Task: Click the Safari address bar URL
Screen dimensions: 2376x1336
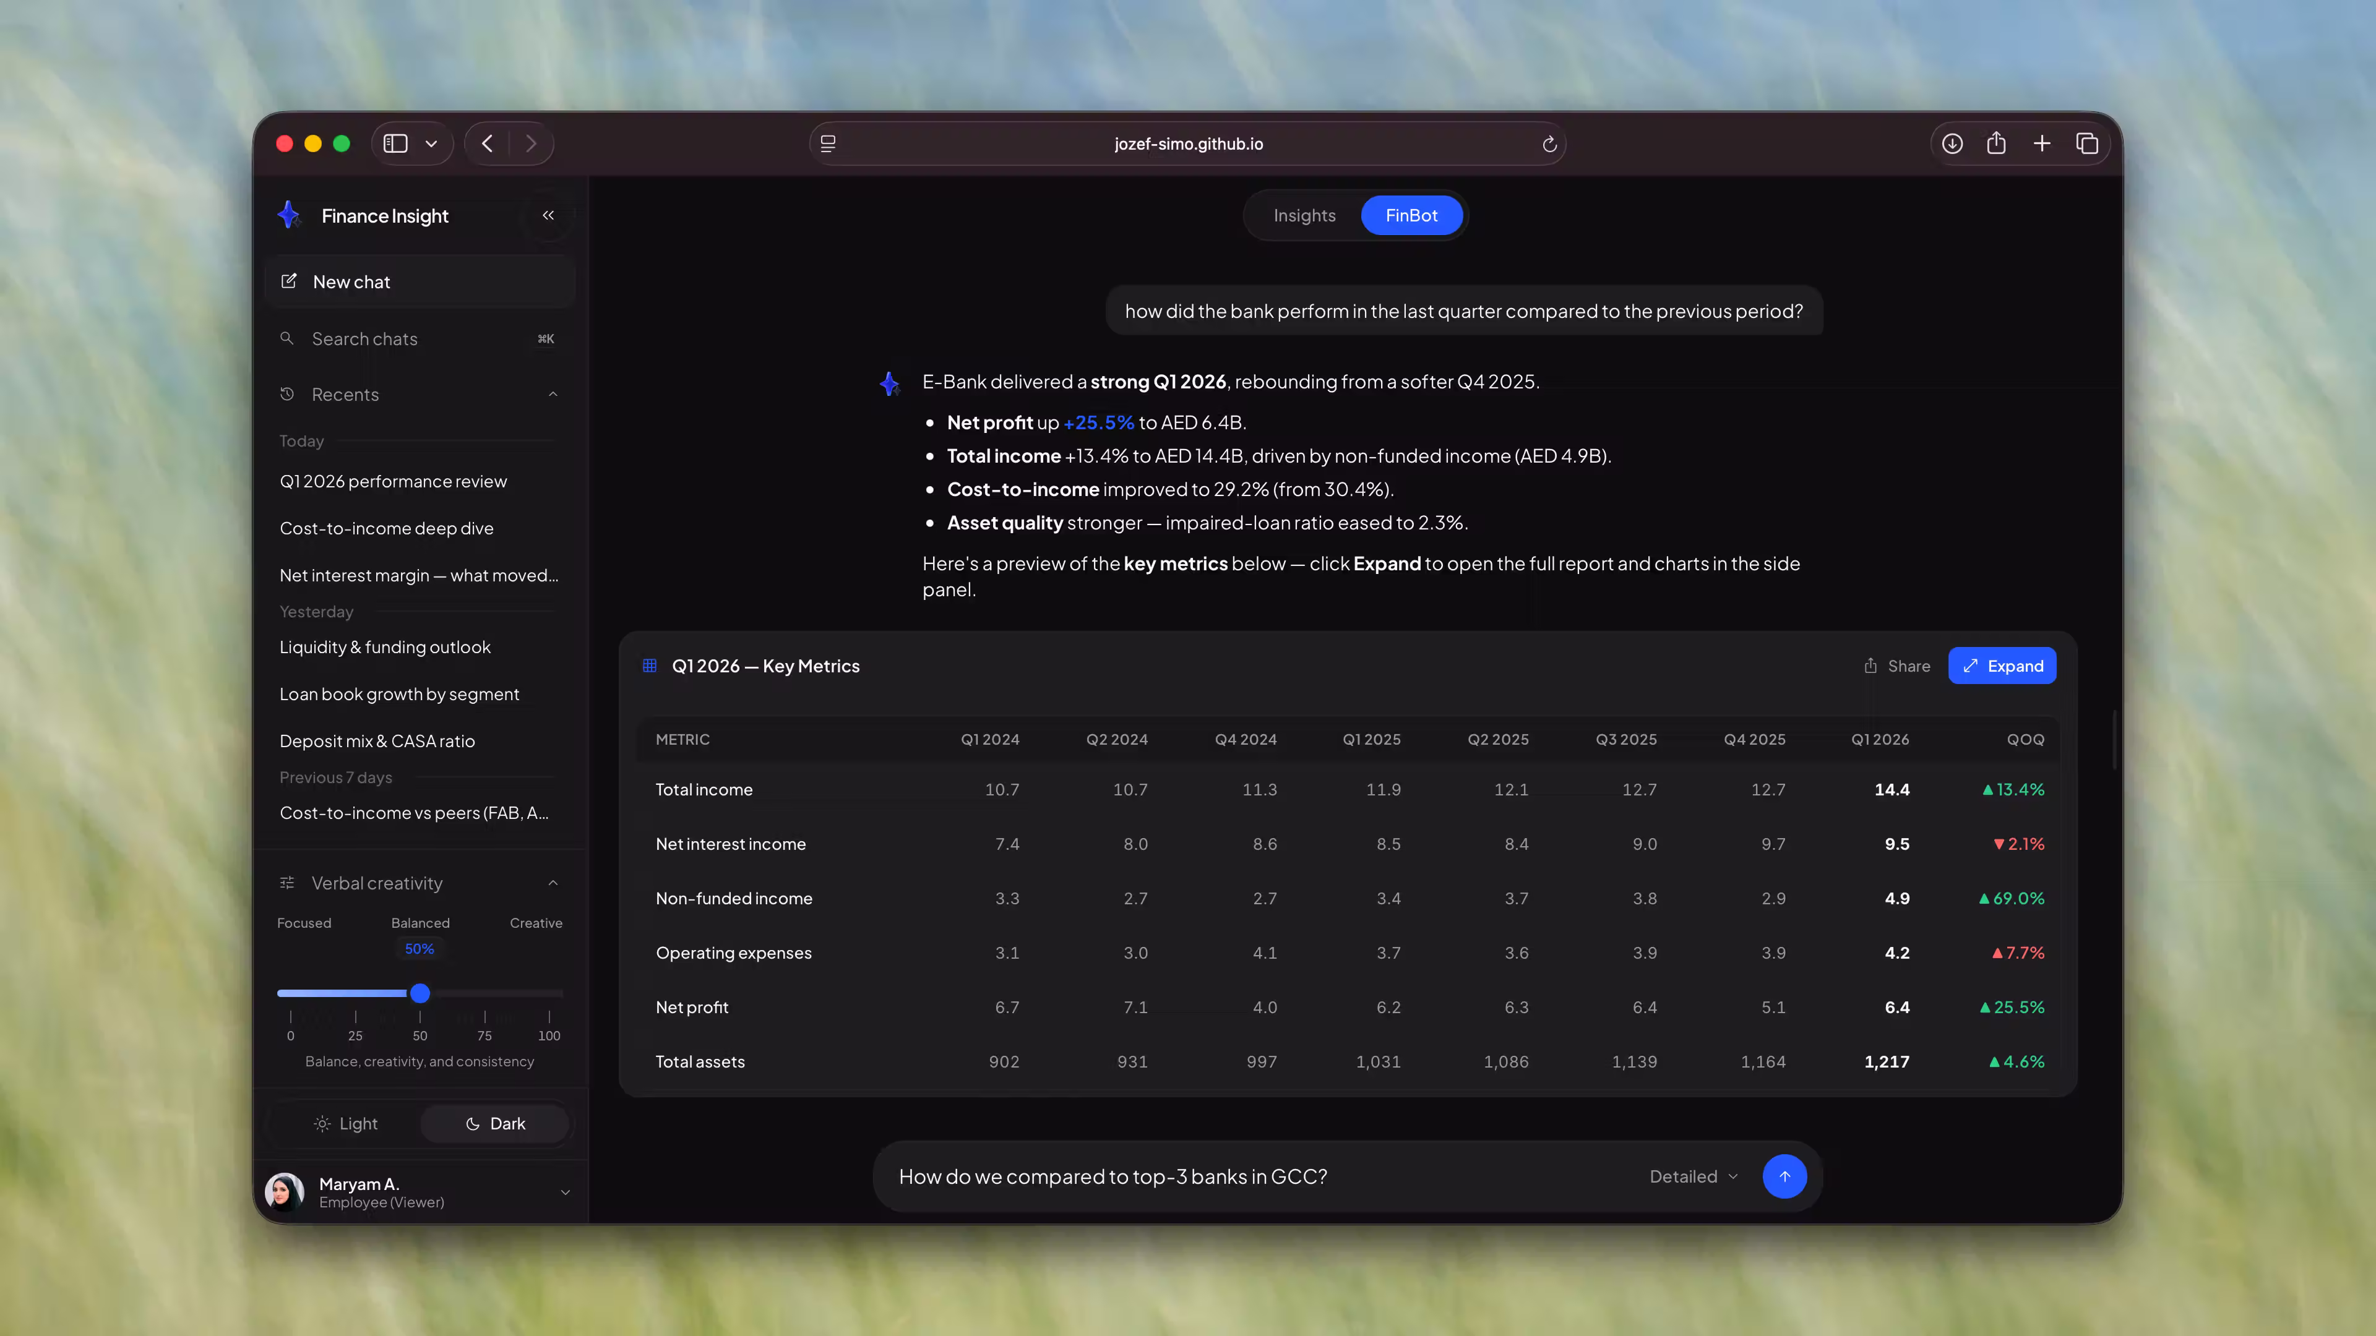Action: (1188, 144)
